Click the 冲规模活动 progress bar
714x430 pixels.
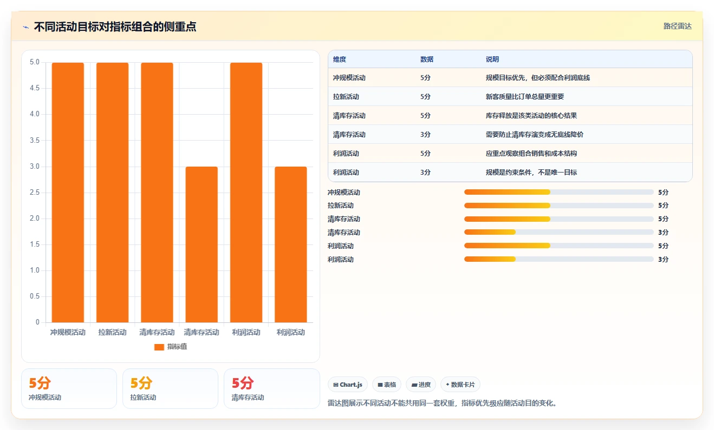(x=559, y=192)
